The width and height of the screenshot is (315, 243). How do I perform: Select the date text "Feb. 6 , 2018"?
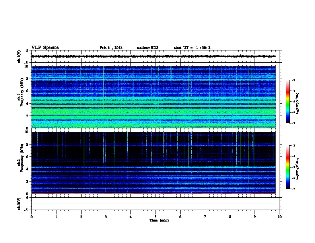click(x=111, y=48)
